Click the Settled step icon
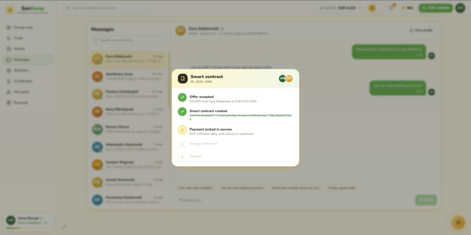This screenshot has height=235, width=471. pyautogui.click(x=182, y=157)
